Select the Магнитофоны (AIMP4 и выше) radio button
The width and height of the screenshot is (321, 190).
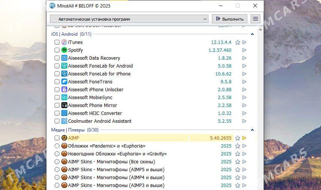(x=57, y=177)
